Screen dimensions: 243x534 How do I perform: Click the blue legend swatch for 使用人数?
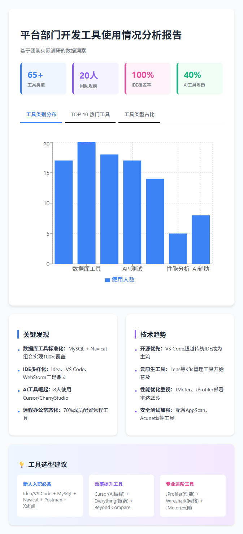point(107,280)
